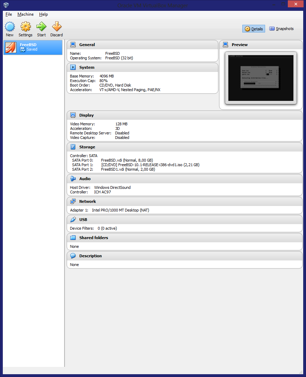Open the USB section header link
306x377 pixels.
pos(83,220)
